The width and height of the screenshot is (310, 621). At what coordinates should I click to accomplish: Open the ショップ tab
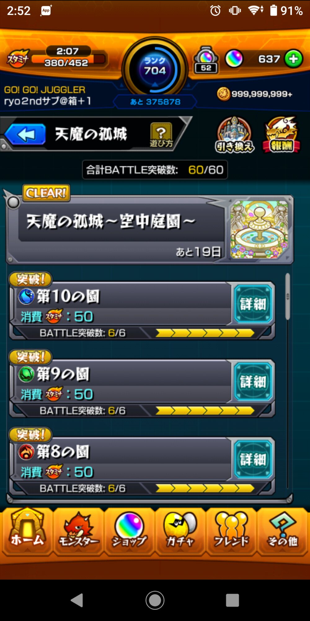pos(129,531)
